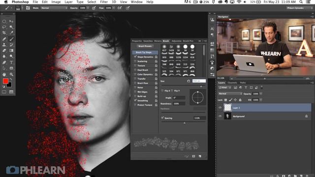Select the Healing Brush tool

tap(4, 39)
